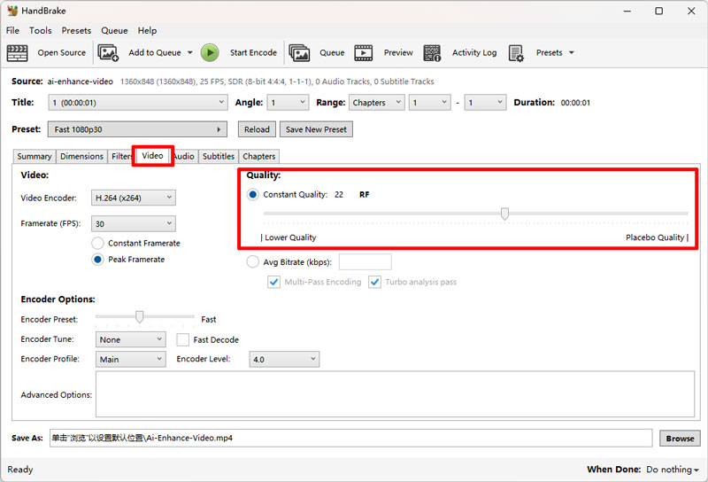Open the Encoder Tune dropdown
Viewport: 708px width, 482px height.
pyautogui.click(x=130, y=339)
